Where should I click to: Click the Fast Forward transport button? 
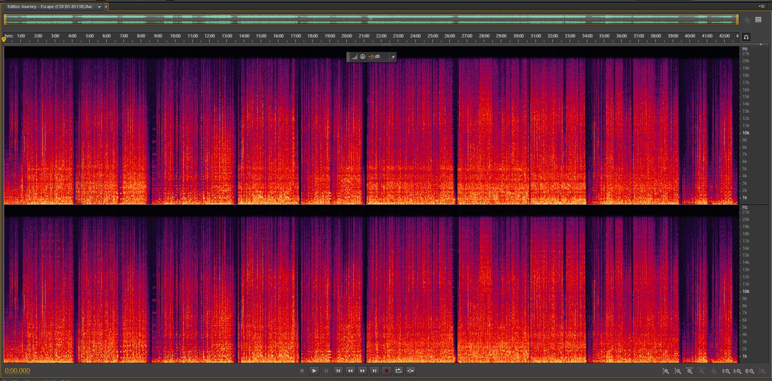coord(362,371)
